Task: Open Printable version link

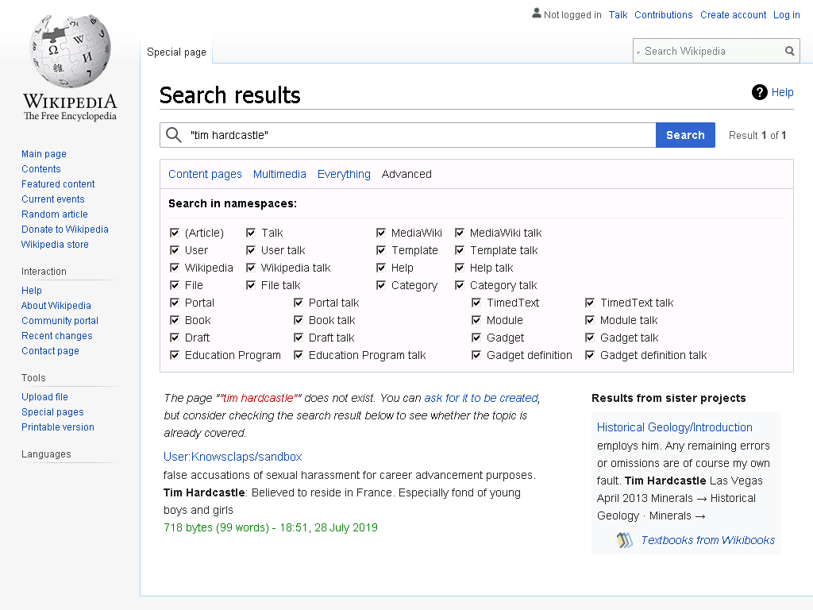Action: [57, 427]
